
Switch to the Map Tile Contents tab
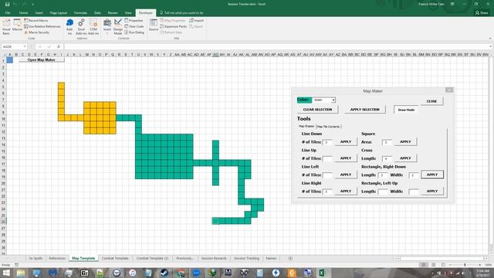point(328,127)
